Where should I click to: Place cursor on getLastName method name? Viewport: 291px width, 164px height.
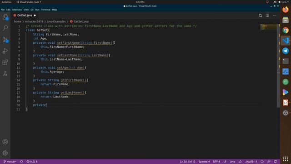pos(71,92)
